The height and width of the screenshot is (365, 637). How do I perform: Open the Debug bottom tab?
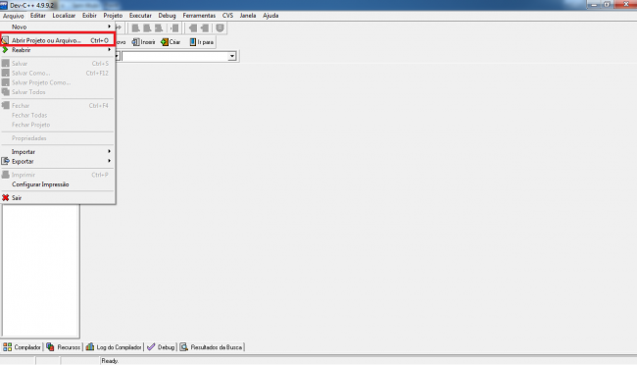point(161,347)
